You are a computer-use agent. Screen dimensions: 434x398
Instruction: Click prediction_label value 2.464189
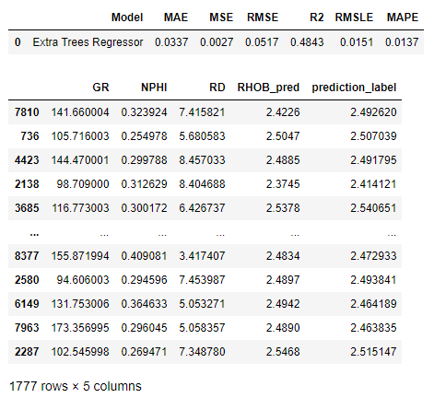(x=373, y=304)
